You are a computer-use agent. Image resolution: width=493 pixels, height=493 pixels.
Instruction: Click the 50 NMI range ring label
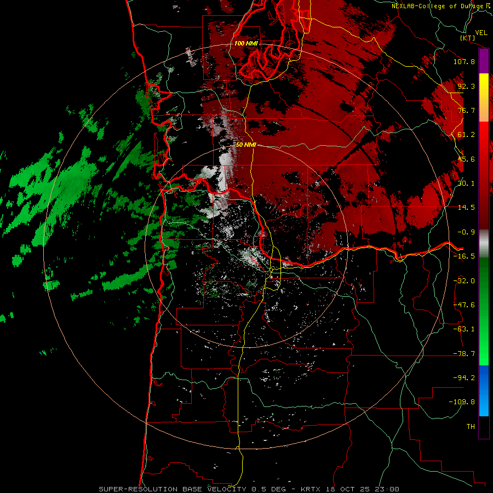point(246,145)
